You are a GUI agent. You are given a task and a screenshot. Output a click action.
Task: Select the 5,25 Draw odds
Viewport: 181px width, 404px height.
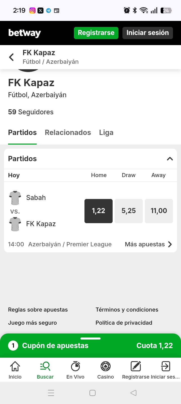tap(129, 211)
